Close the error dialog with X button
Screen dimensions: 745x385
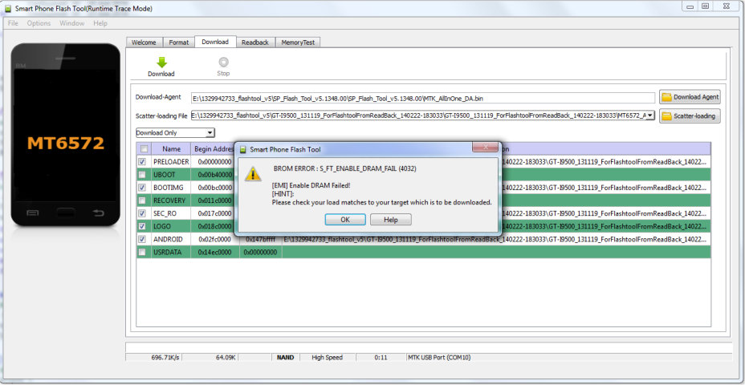point(485,147)
